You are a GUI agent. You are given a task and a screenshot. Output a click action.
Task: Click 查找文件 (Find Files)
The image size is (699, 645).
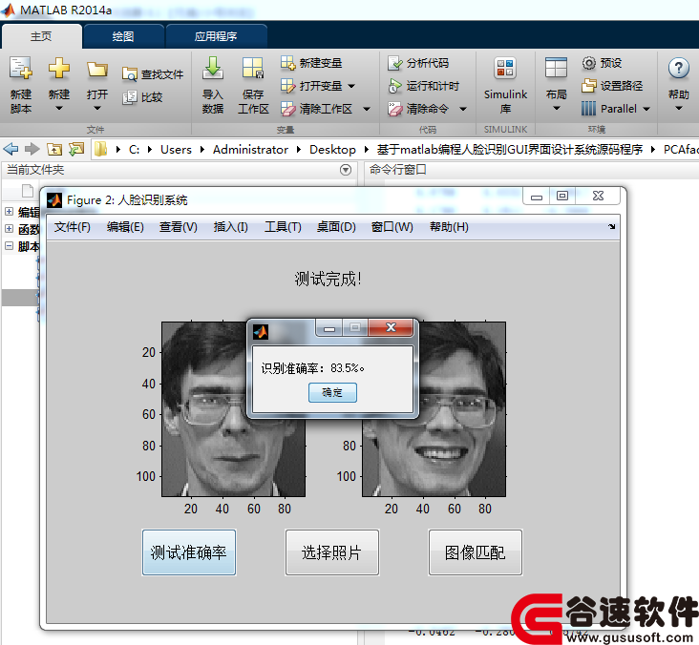coord(153,74)
